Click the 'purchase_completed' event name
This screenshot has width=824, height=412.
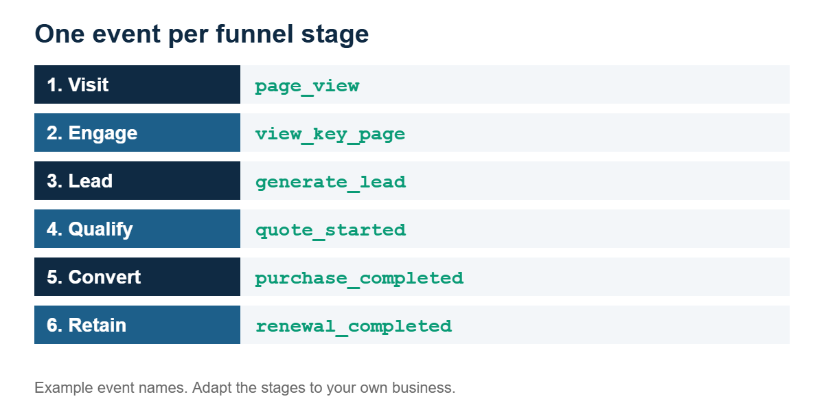tap(359, 278)
